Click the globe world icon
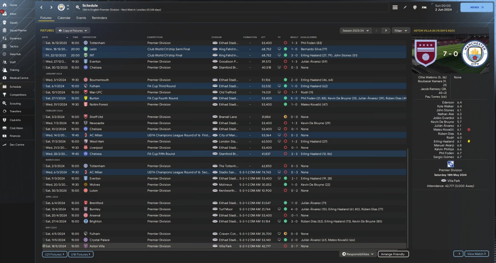The height and width of the screenshot is (263, 496). [x=415, y=7]
